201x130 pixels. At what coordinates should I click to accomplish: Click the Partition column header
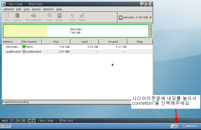[x=12, y=42]
